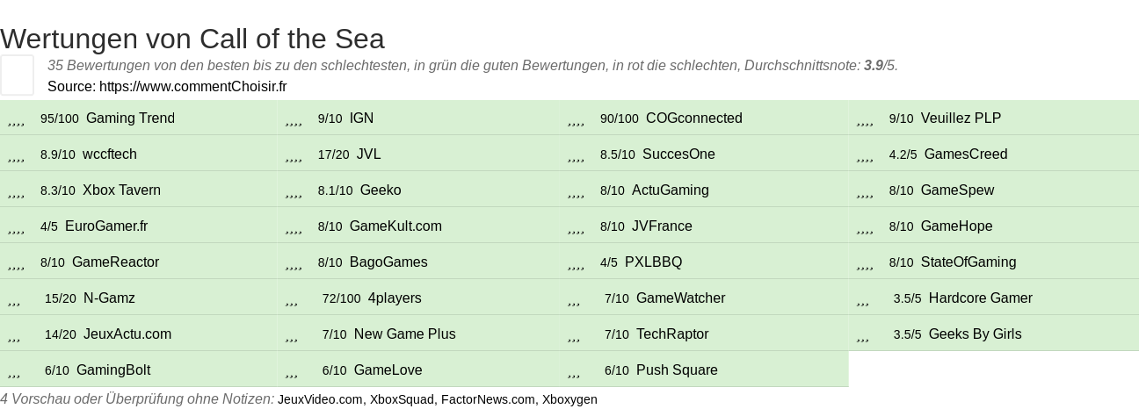Click the star icons beside N-Gamz

14,298
